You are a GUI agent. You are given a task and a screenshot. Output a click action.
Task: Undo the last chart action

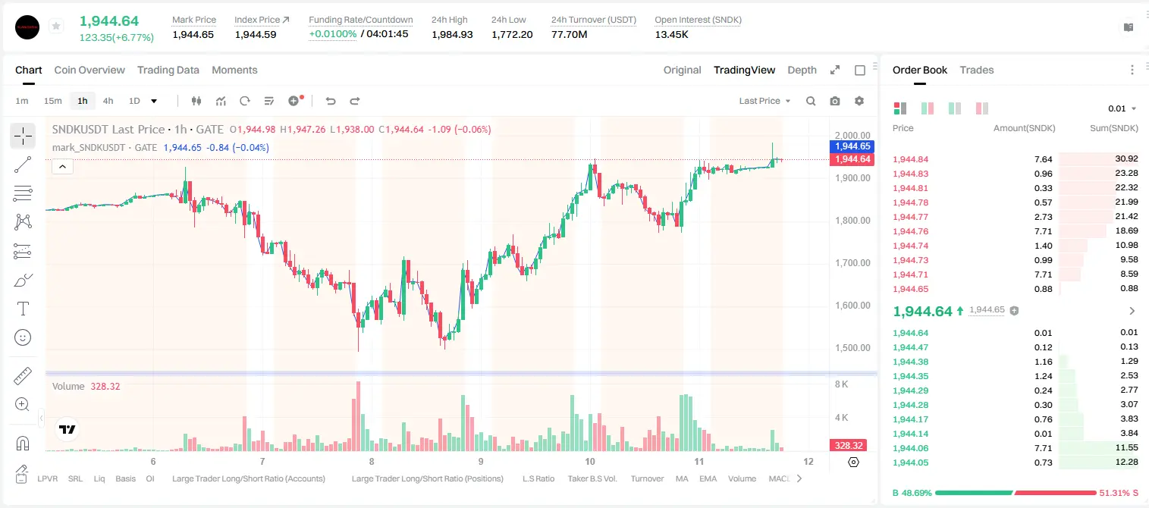coord(331,101)
